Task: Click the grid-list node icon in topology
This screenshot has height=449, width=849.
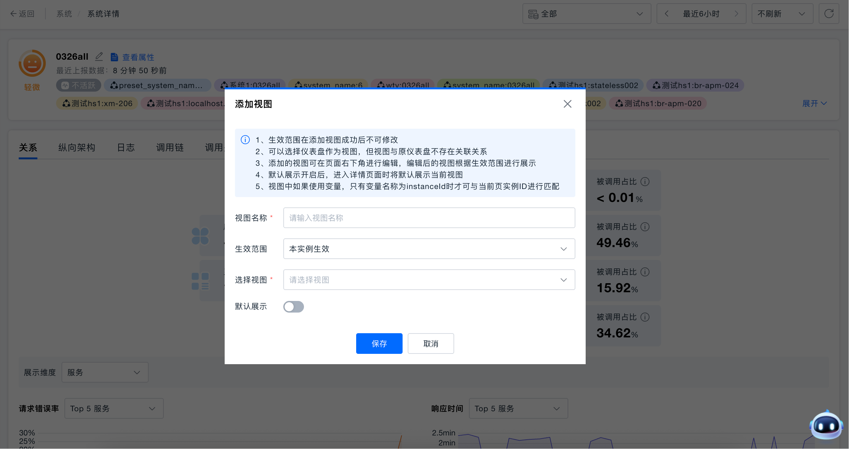Action: pos(200,281)
